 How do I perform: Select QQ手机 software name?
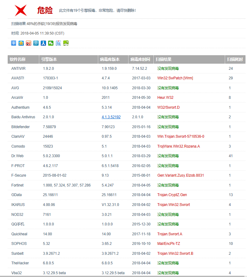coord(18,224)
